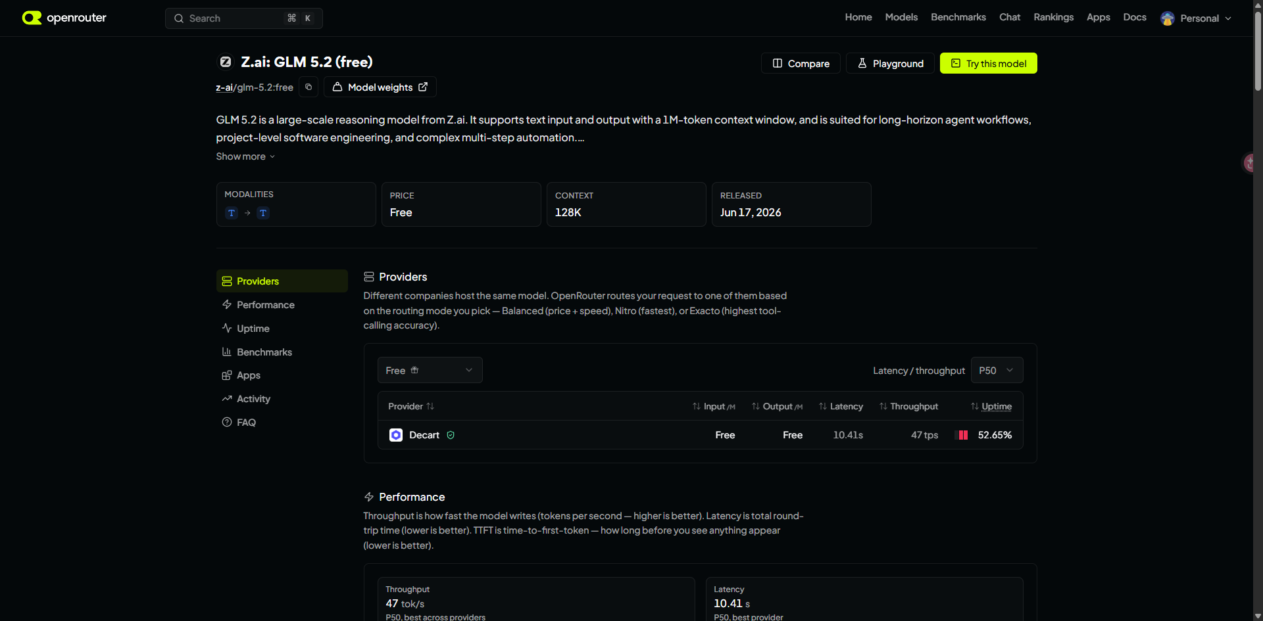Click the Free value in the Price card
The image size is (1263, 621).
tap(401, 212)
